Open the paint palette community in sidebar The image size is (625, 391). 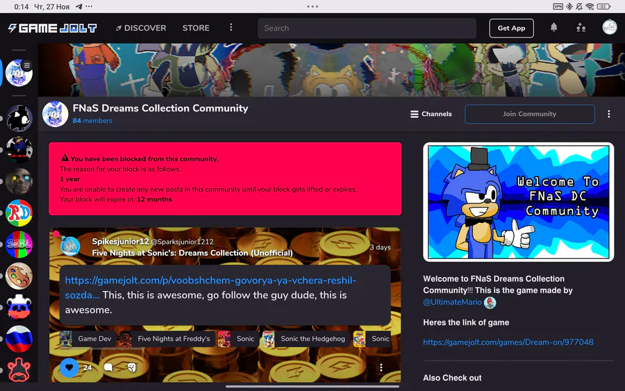(x=19, y=276)
